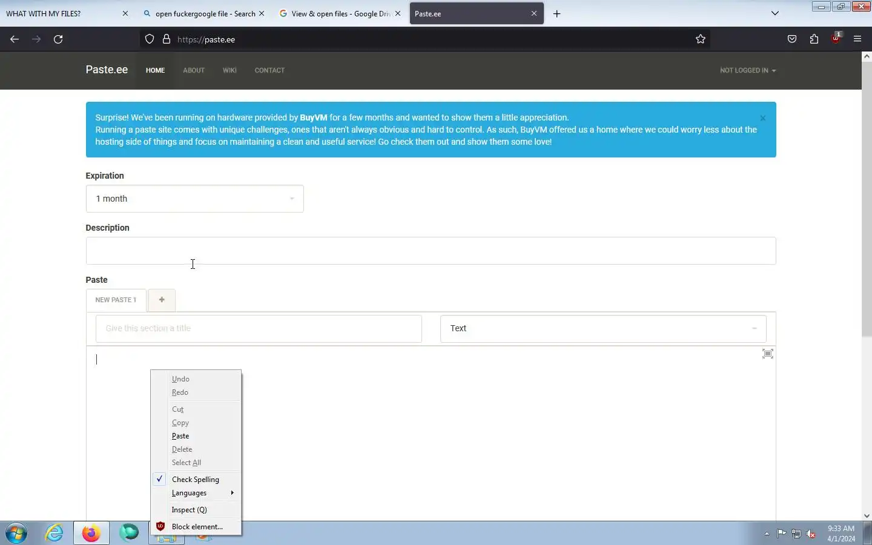
Task: Toggle Check Spelling in the context menu
Action: pyautogui.click(x=196, y=480)
